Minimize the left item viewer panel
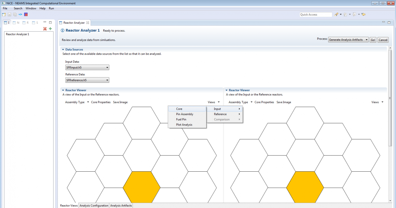Screen dimensions: 396x208 point(45,22)
